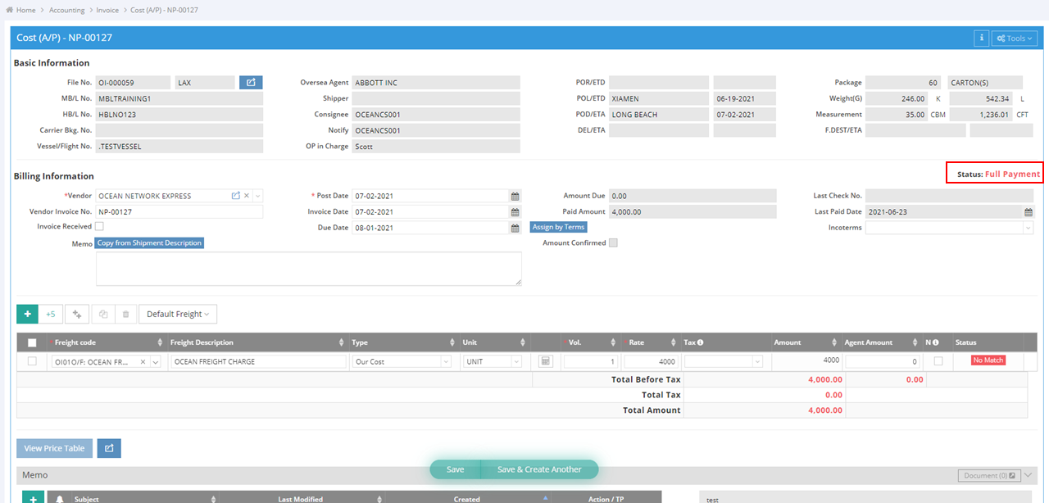Expand the Default Freight dropdown

[177, 314]
